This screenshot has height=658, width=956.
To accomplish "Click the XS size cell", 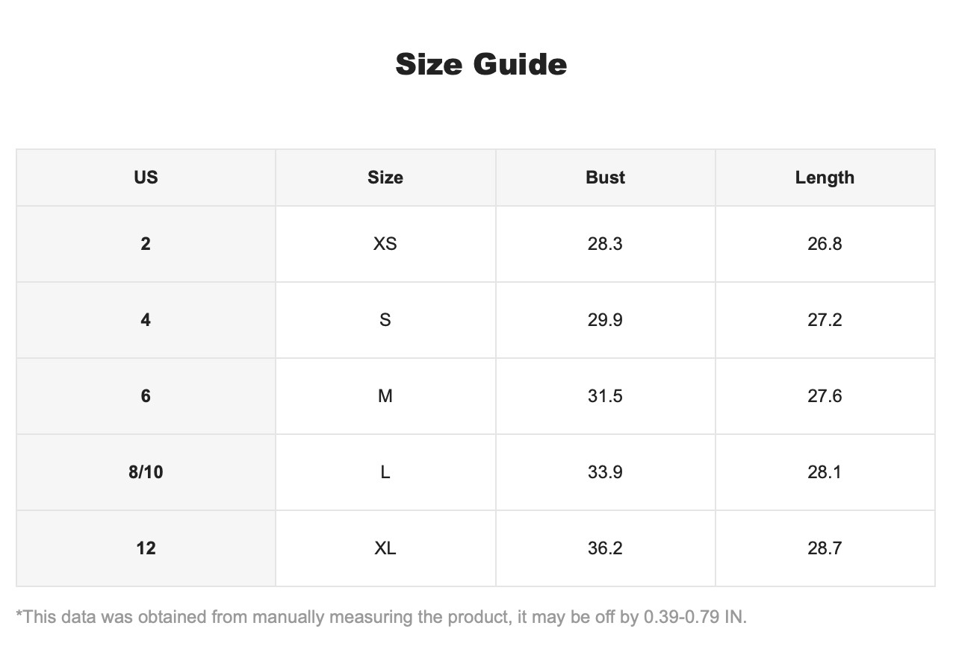I will point(385,244).
